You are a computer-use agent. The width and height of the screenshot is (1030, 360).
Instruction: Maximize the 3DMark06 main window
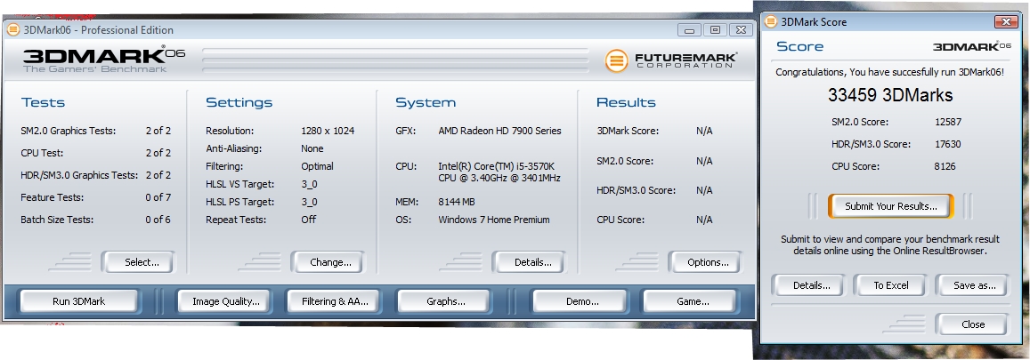(x=715, y=30)
